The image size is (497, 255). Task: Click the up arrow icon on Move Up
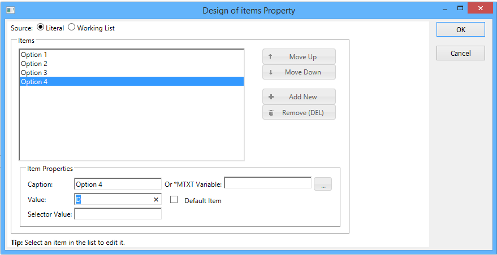tap(270, 57)
